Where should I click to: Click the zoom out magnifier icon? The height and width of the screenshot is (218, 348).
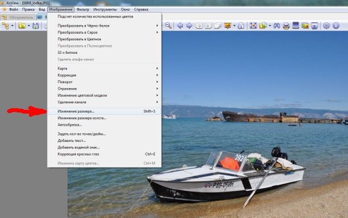(x=169, y=26)
